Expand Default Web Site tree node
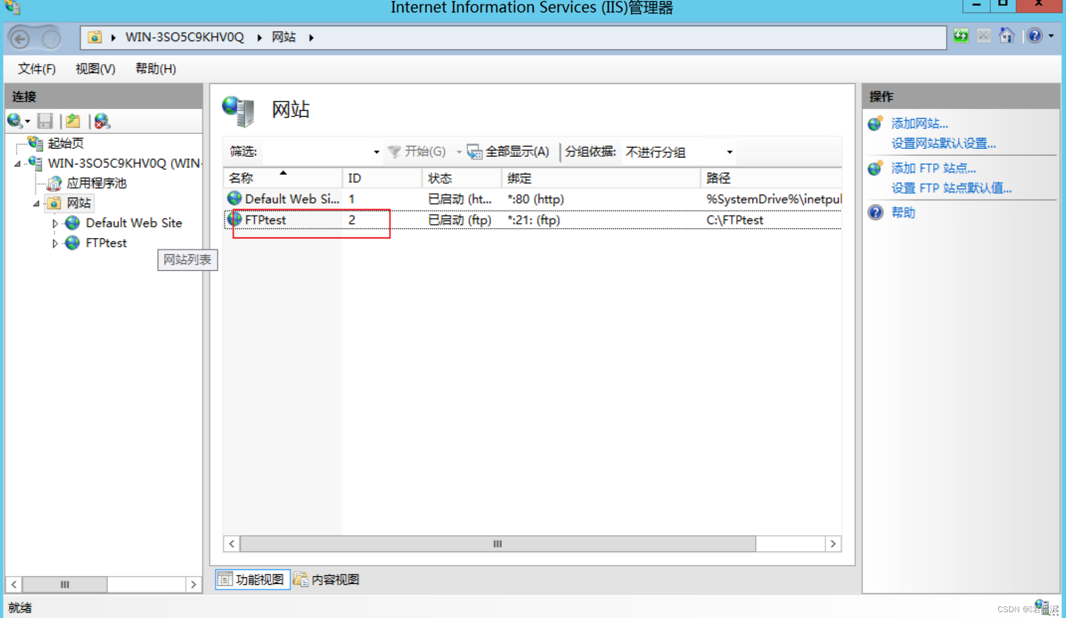 pos(55,223)
